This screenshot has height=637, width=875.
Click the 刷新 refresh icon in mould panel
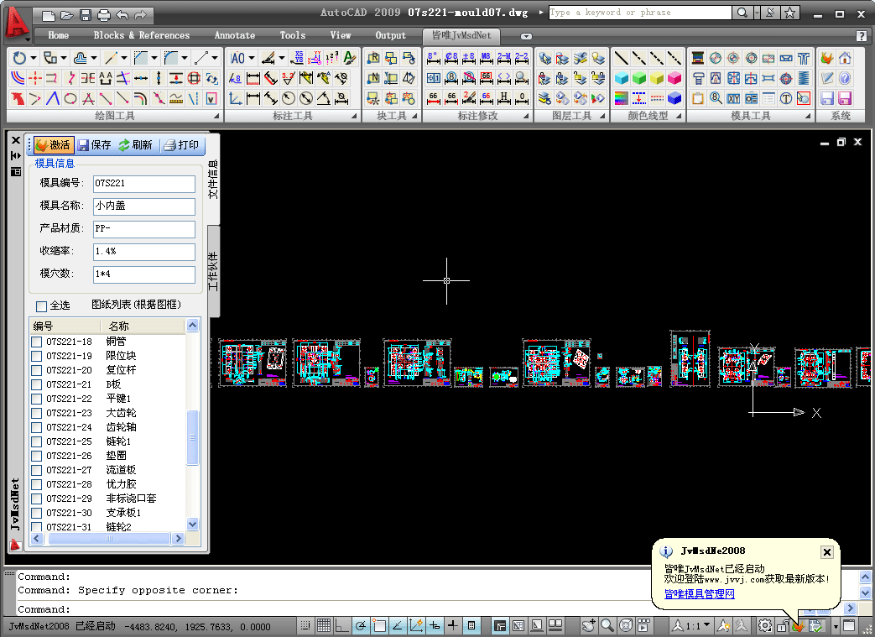[135, 144]
